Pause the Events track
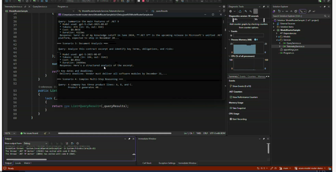The width and height of the screenshot is (336, 172). [231, 35]
